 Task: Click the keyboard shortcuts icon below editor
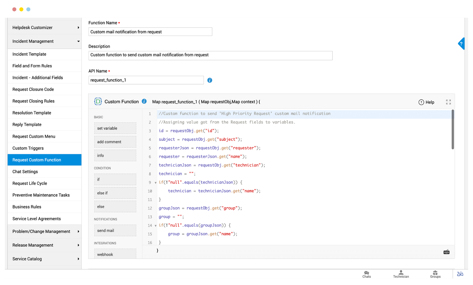pyautogui.click(x=446, y=252)
